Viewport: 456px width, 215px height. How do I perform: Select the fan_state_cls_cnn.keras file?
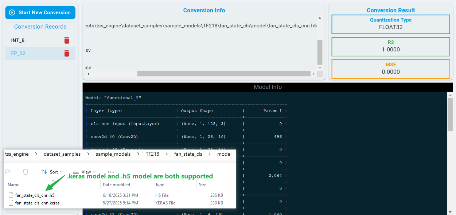click(37, 203)
